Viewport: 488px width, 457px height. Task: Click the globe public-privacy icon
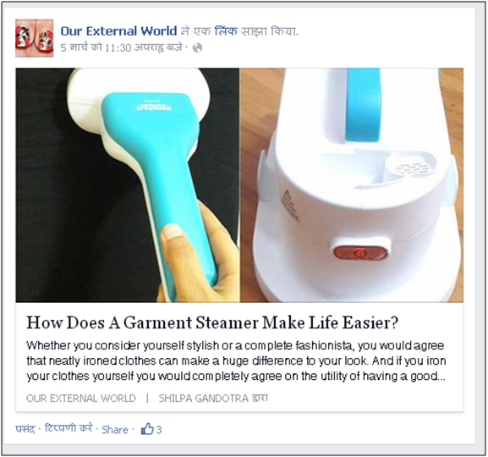coord(197,47)
